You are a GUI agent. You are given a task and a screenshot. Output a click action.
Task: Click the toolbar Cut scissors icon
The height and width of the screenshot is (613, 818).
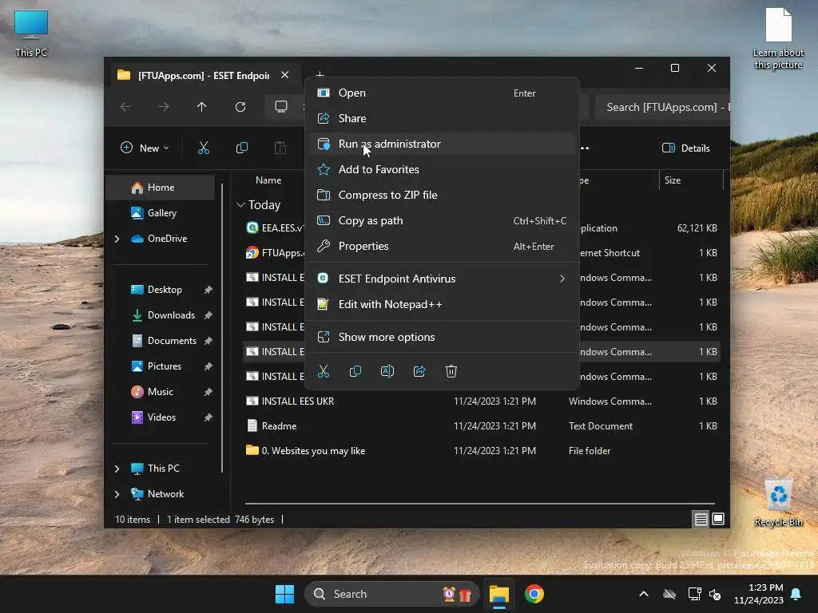coord(204,148)
